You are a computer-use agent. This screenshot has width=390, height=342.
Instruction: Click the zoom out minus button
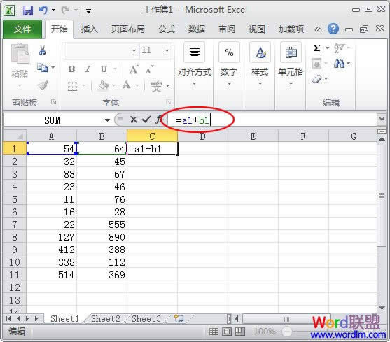pyautogui.click(x=287, y=332)
